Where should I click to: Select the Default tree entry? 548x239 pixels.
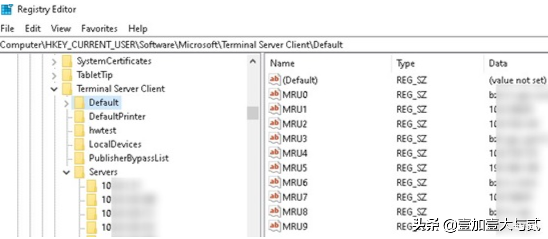point(104,103)
